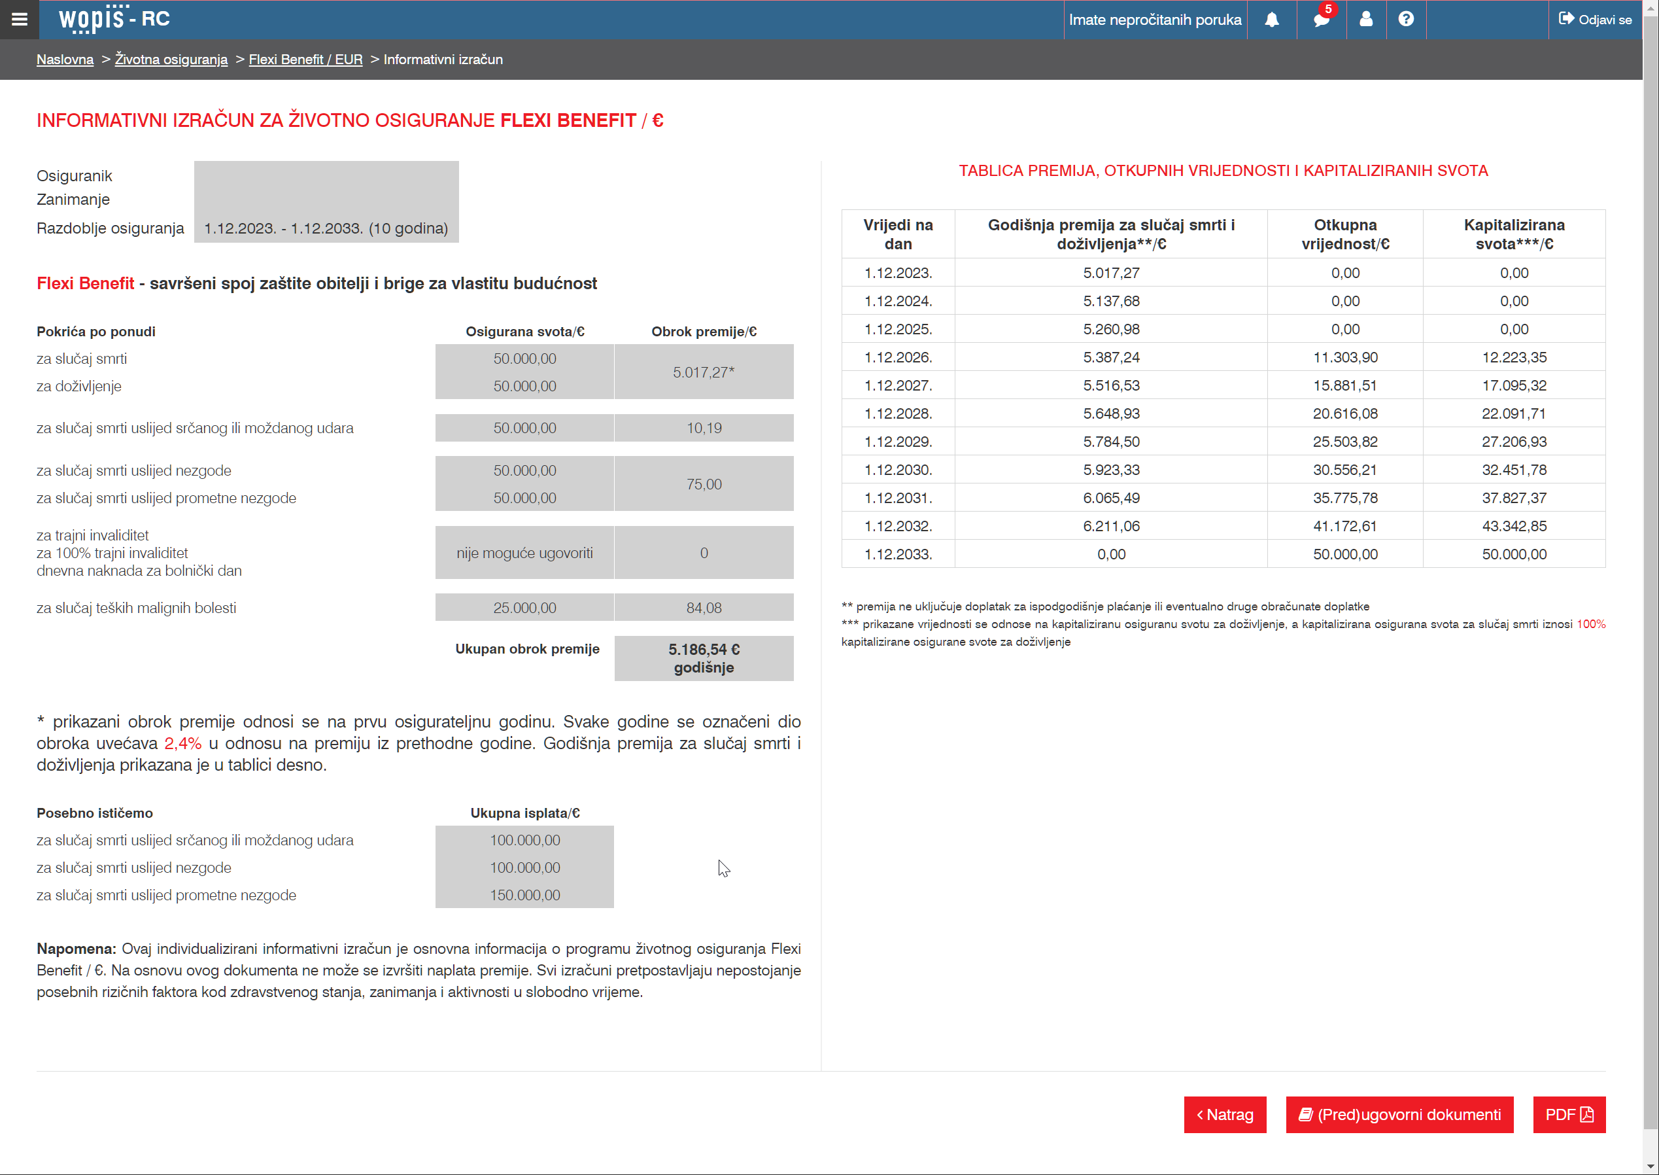1659x1175 pixels.
Task: Select insured sum 25.000,00
Action: coord(524,608)
